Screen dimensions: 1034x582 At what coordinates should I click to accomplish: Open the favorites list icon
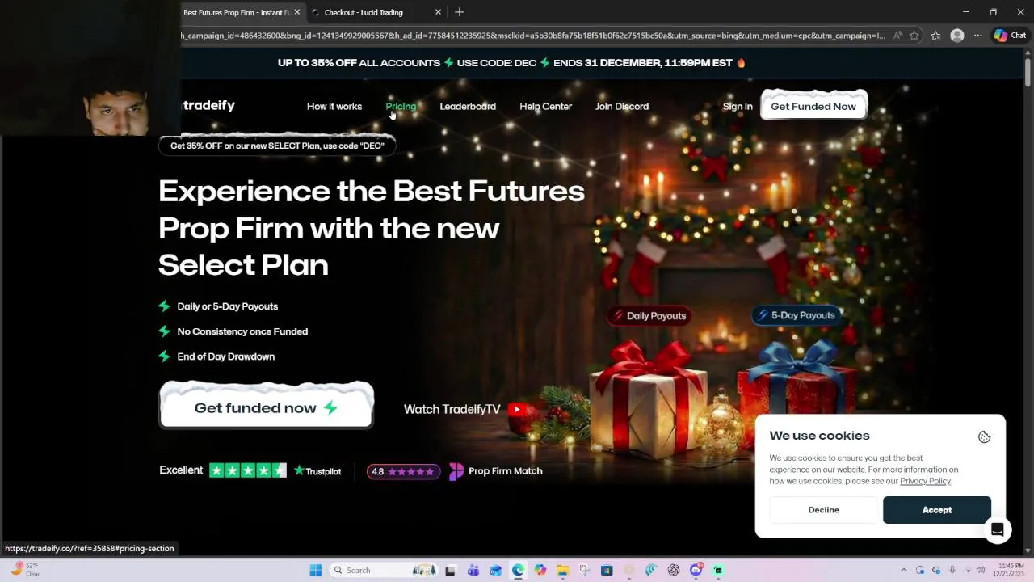pyautogui.click(x=935, y=36)
